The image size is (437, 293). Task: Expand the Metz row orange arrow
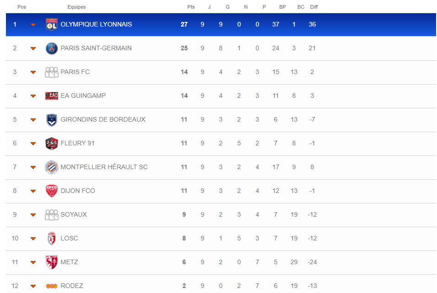pos(33,262)
